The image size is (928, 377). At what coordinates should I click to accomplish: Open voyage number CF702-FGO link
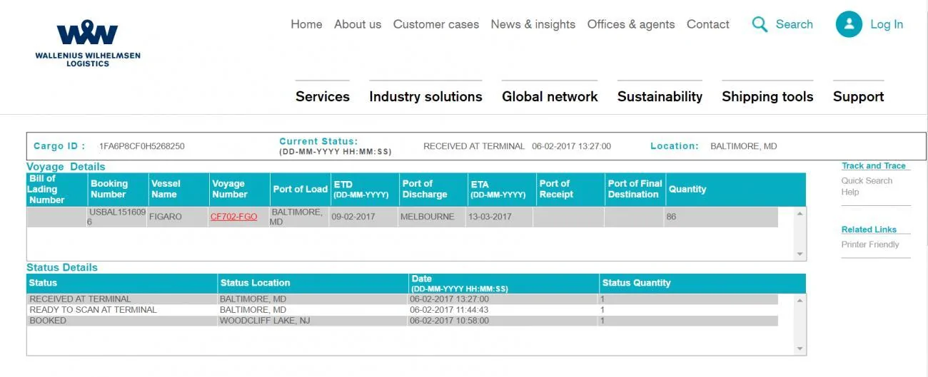pos(233,217)
